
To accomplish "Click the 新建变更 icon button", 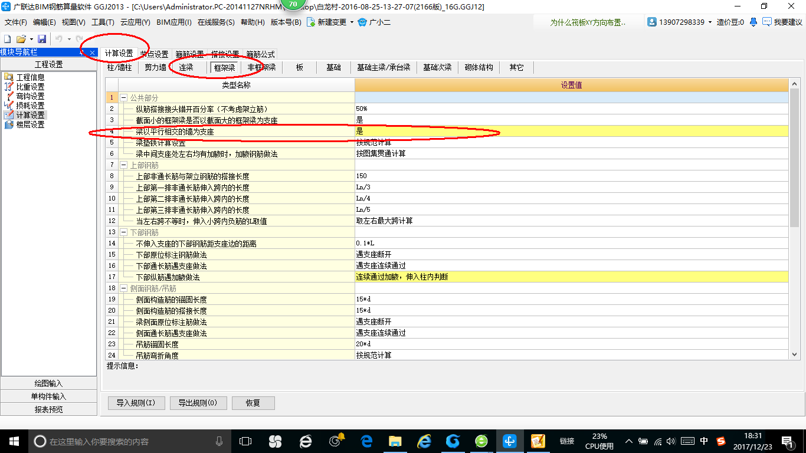I will pos(310,22).
